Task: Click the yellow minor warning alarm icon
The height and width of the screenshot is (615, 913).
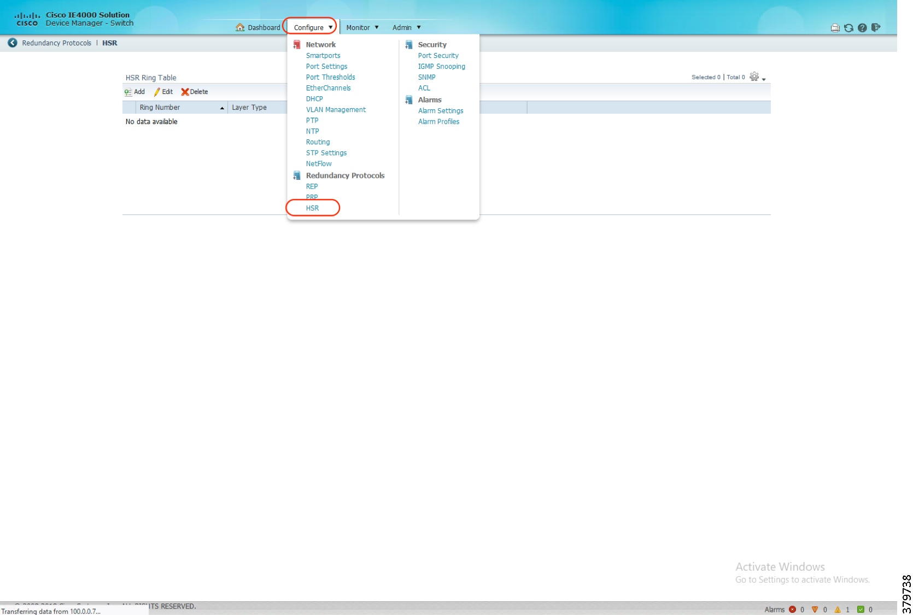Action: tap(838, 610)
